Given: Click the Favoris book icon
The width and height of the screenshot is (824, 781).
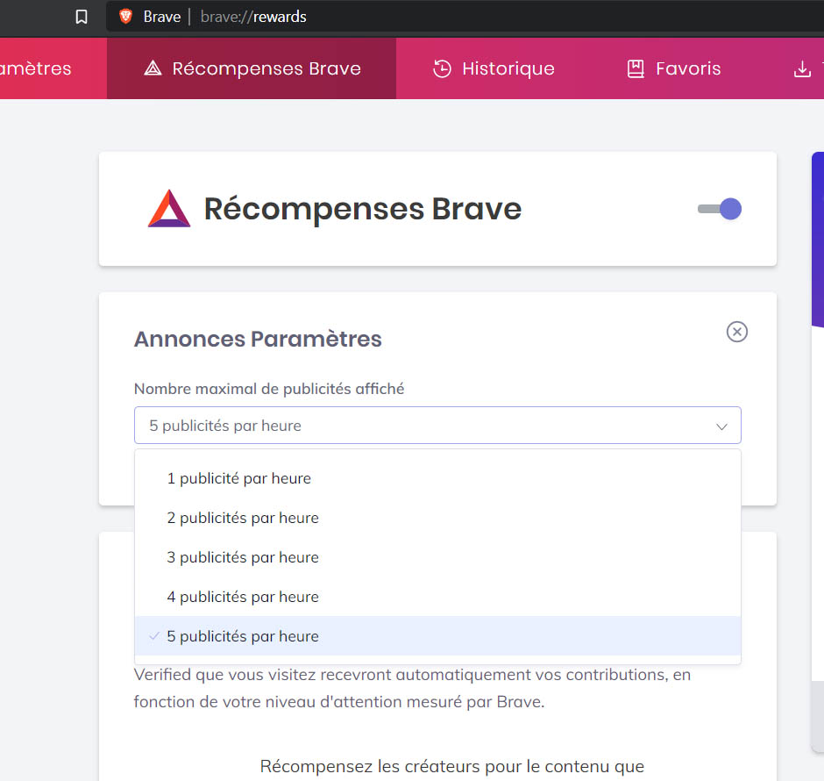Looking at the screenshot, I should coord(636,68).
